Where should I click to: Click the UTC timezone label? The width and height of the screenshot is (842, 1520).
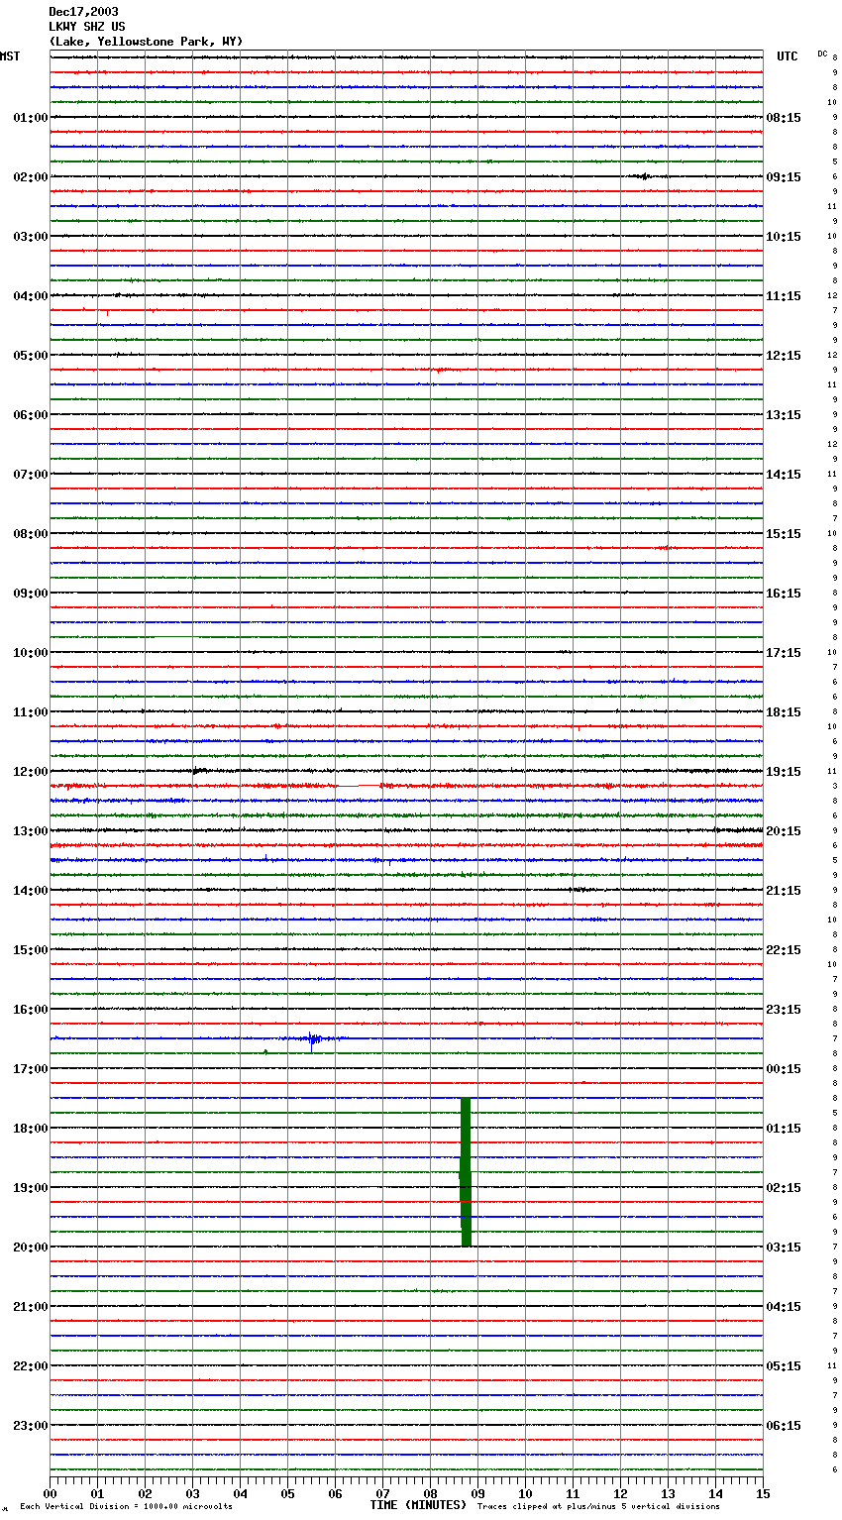click(787, 56)
